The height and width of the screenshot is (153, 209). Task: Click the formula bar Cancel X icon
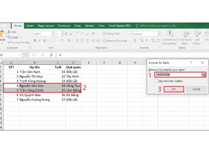click(x=34, y=55)
